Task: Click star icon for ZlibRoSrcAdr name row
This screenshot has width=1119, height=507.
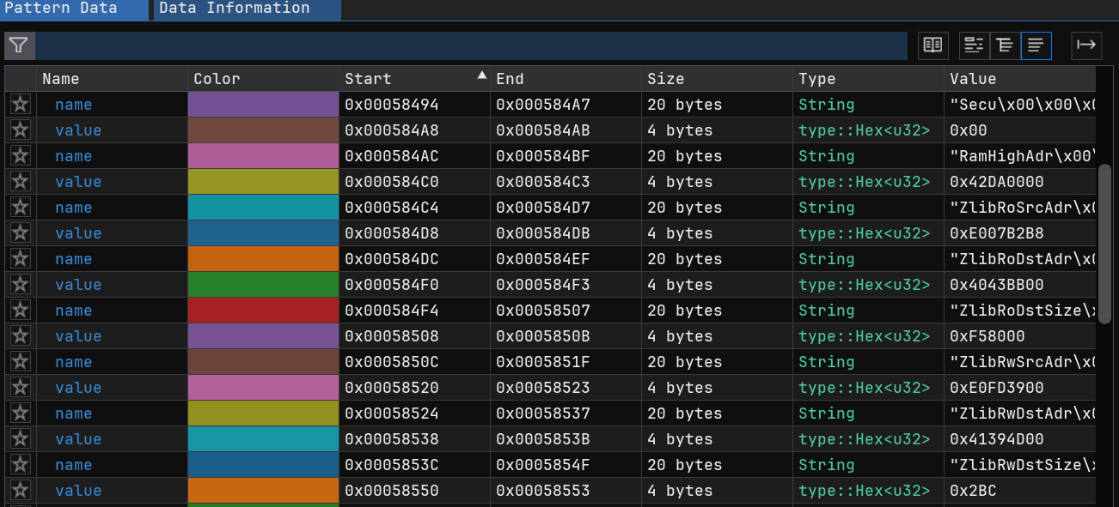Action: (21, 208)
